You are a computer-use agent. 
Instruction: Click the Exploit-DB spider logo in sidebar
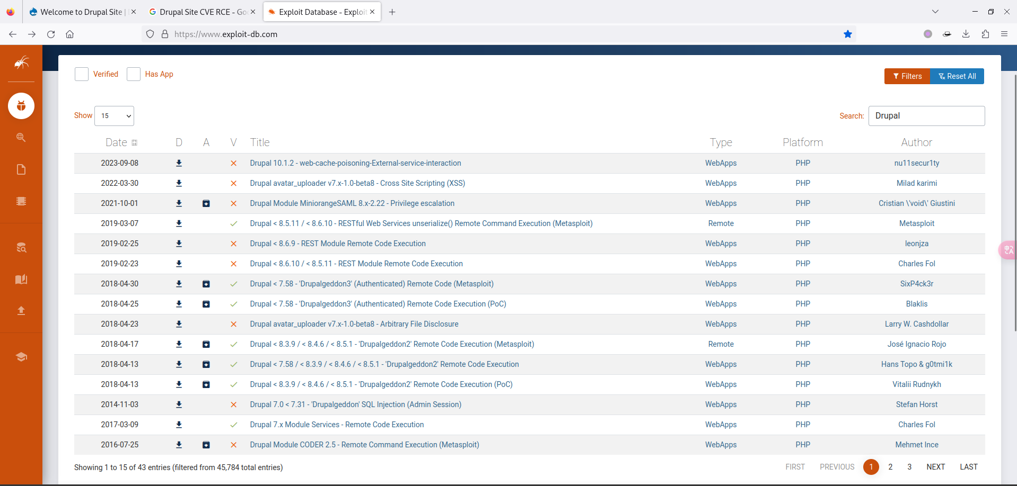[21, 63]
